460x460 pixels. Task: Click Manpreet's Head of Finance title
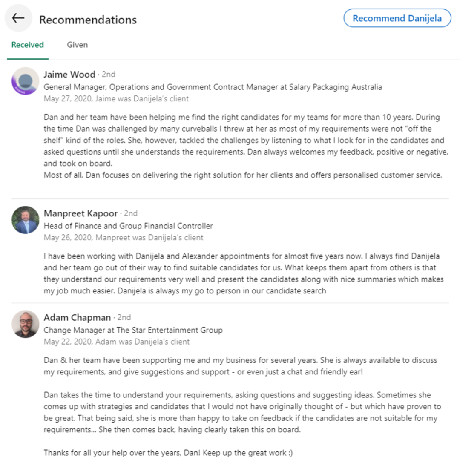(x=128, y=226)
